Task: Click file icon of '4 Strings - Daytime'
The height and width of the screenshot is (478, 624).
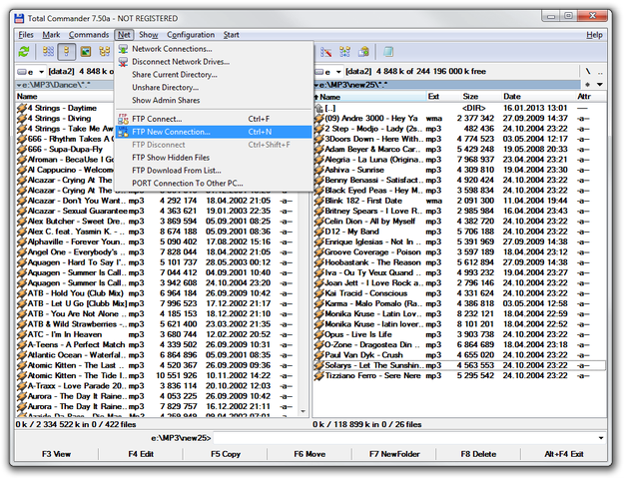Action: pos(22,108)
